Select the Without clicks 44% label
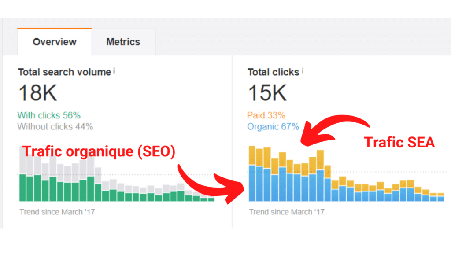 (x=55, y=126)
